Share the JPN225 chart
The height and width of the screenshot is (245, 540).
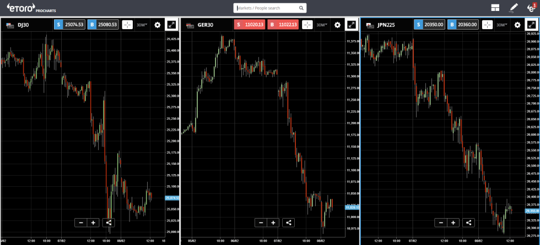tap(468, 222)
